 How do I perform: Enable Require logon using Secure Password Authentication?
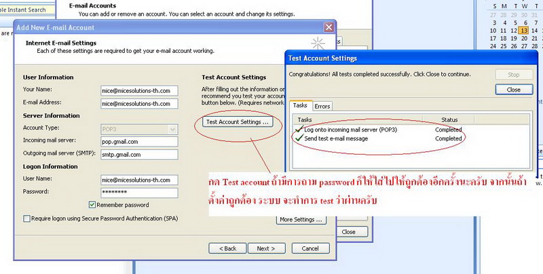pyautogui.click(x=26, y=218)
